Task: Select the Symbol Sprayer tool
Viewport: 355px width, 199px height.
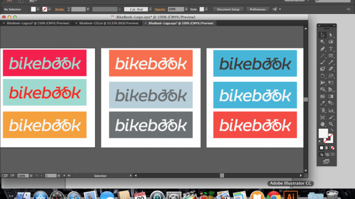Action: coord(323,110)
